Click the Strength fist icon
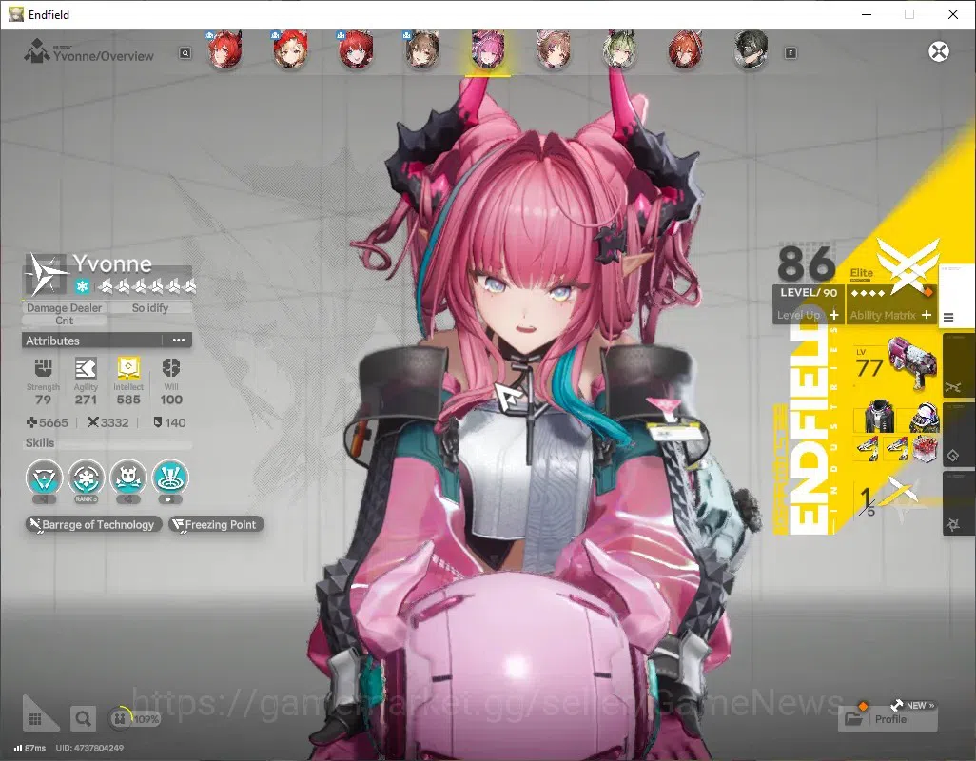Screen dimensions: 976x761 point(43,368)
